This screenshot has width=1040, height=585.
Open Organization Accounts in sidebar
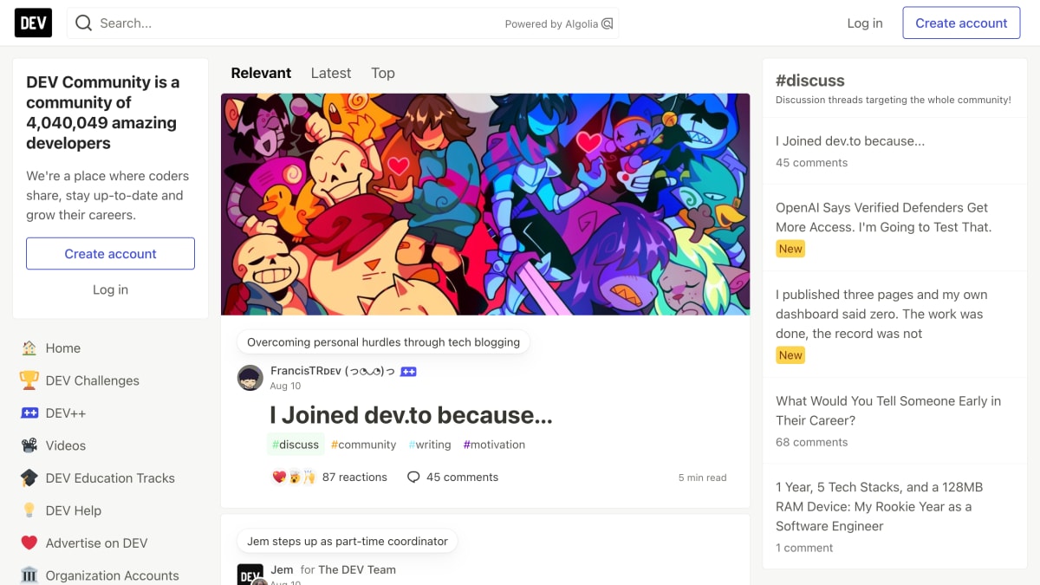point(110,575)
